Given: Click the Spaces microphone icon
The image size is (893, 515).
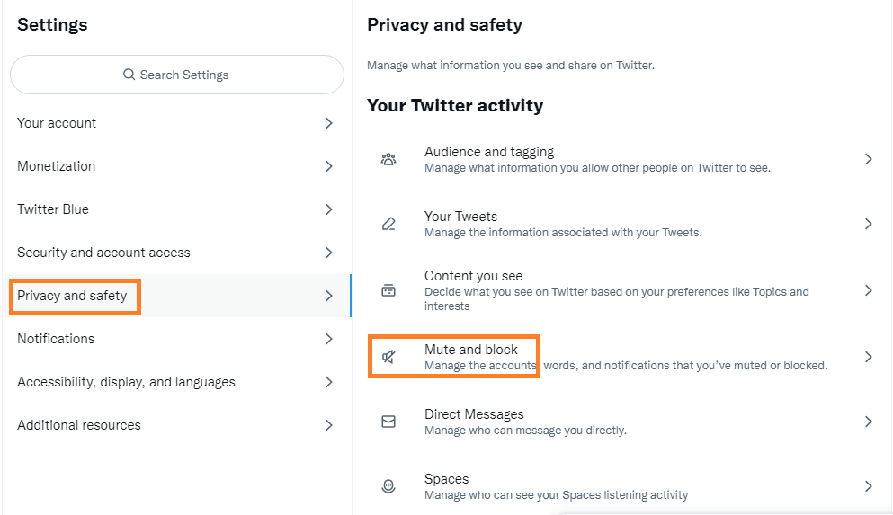Looking at the screenshot, I should click(388, 486).
